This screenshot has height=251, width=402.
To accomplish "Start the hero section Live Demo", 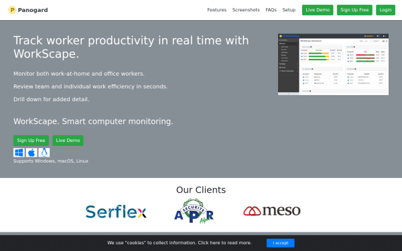I will (x=68, y=141).
